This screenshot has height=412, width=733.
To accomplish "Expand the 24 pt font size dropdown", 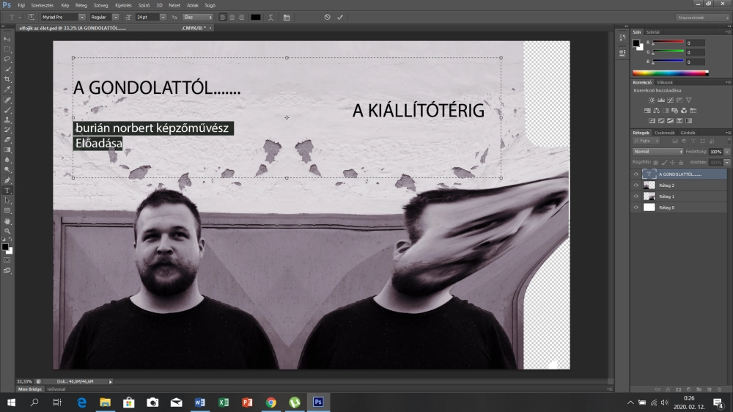I will click(x=162, y=17).
